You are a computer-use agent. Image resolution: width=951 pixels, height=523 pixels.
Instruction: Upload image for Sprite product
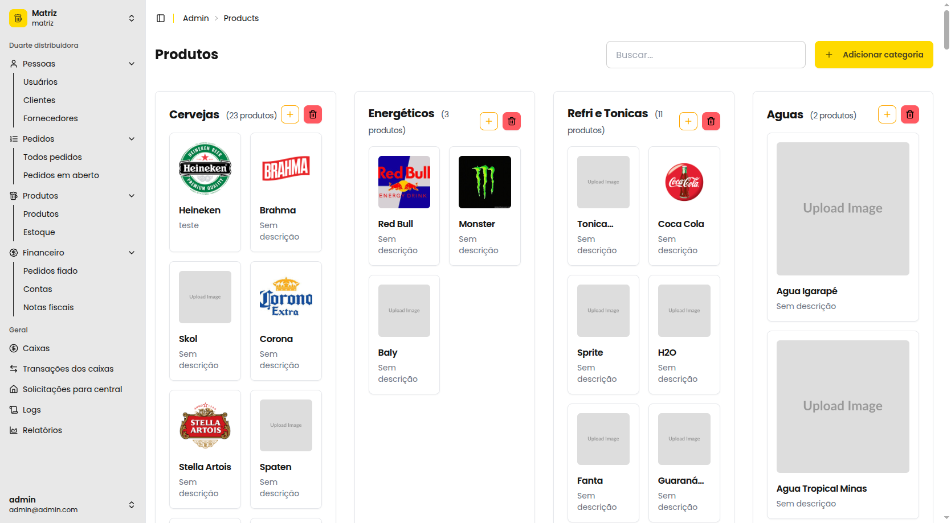603,311
